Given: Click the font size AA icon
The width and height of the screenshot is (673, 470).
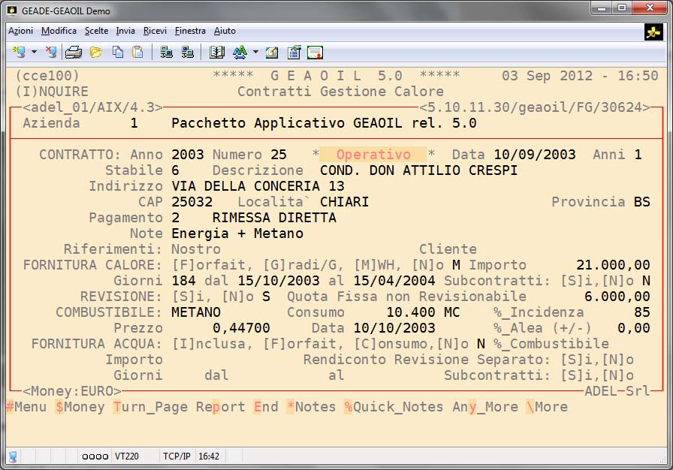Looking at the screenshot, I should (240, 53).
